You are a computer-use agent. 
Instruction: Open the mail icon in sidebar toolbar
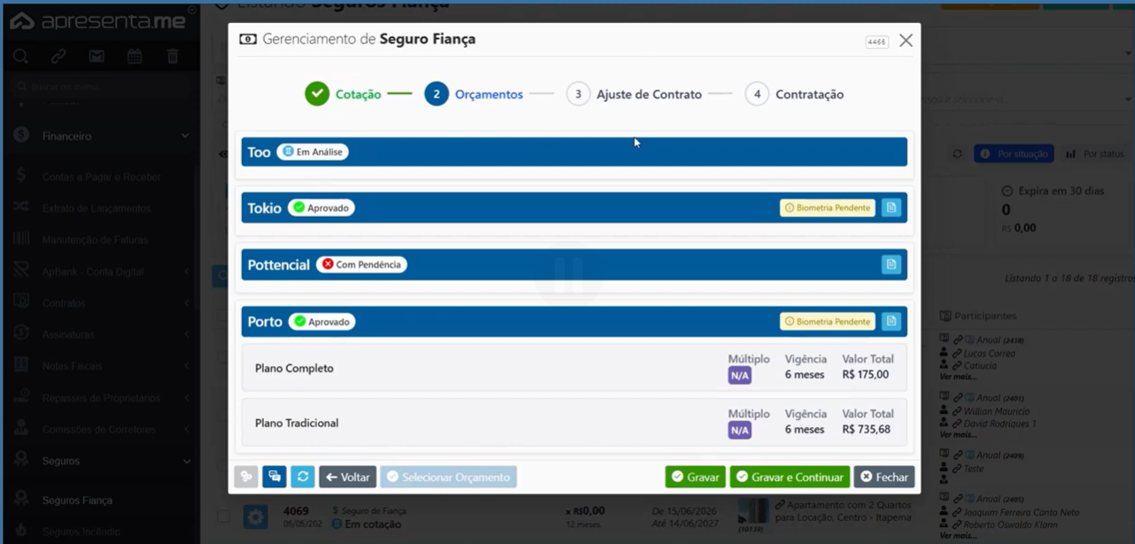point(97,57)
